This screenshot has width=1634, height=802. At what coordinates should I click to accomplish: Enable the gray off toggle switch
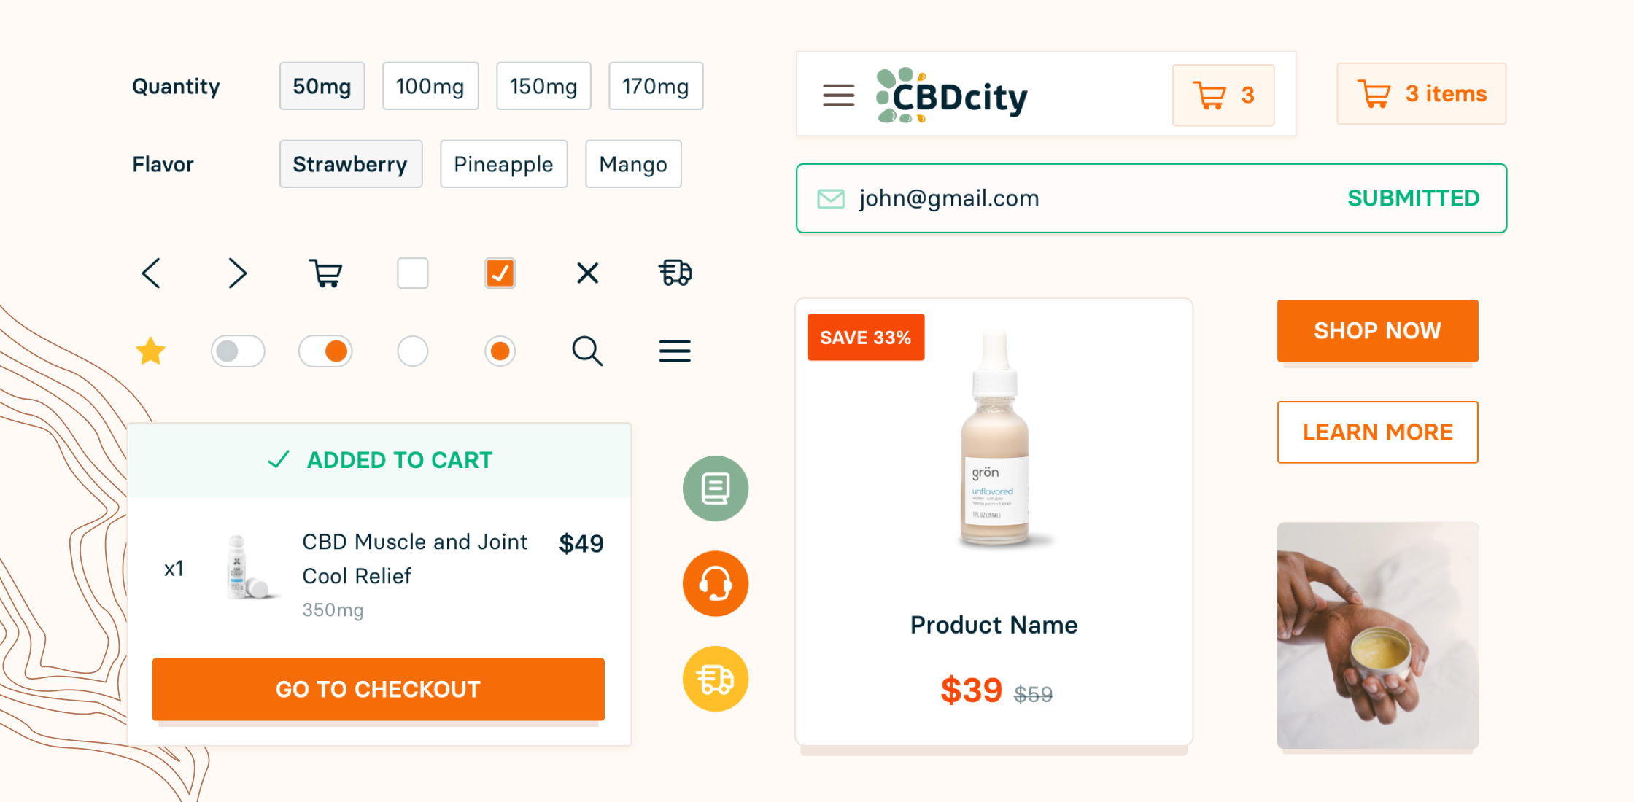238,351
